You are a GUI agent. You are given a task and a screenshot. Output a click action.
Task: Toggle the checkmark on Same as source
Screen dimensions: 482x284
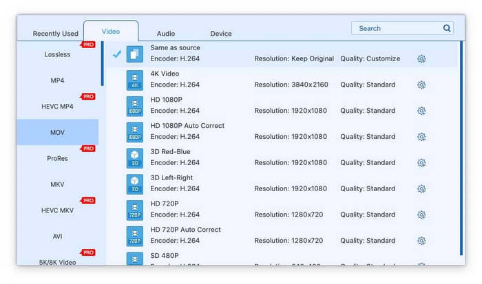point(116,54)
